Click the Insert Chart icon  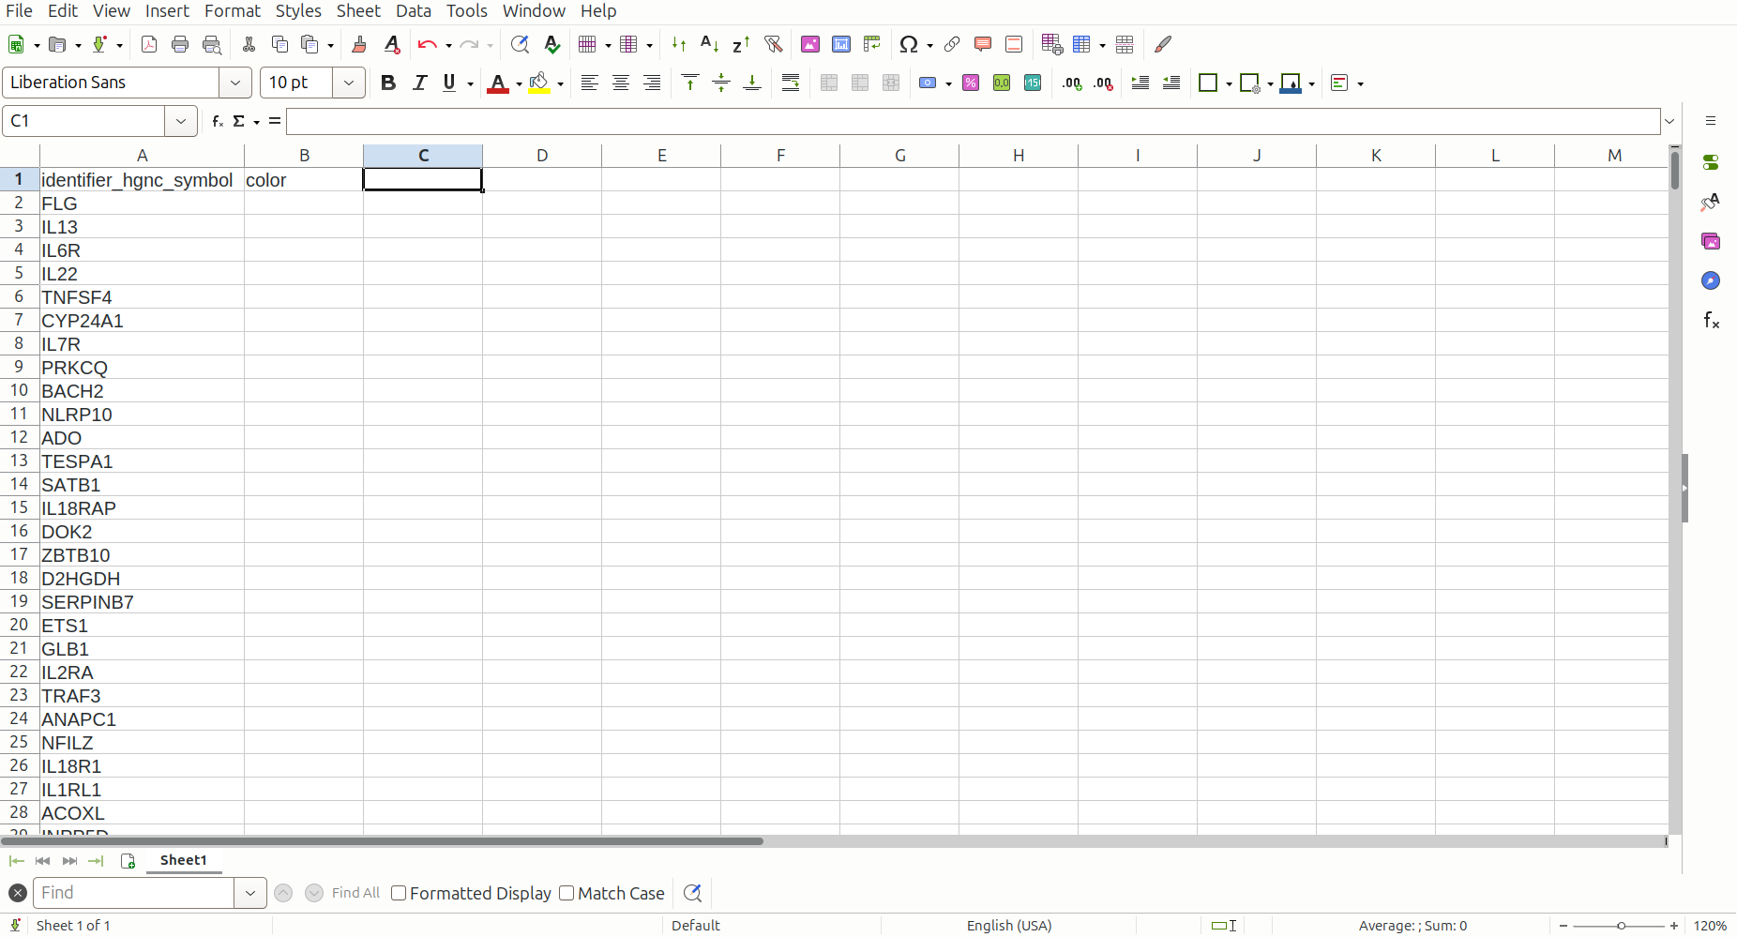[841, 44]
